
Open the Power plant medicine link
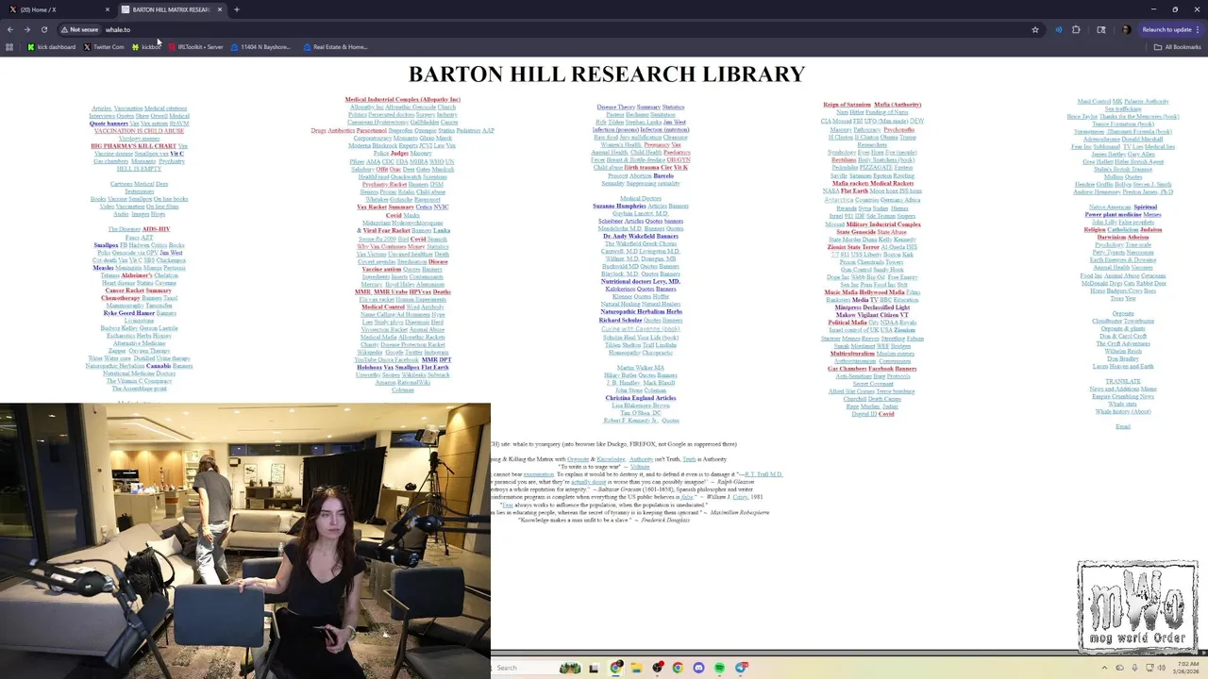coord(1113,214)
